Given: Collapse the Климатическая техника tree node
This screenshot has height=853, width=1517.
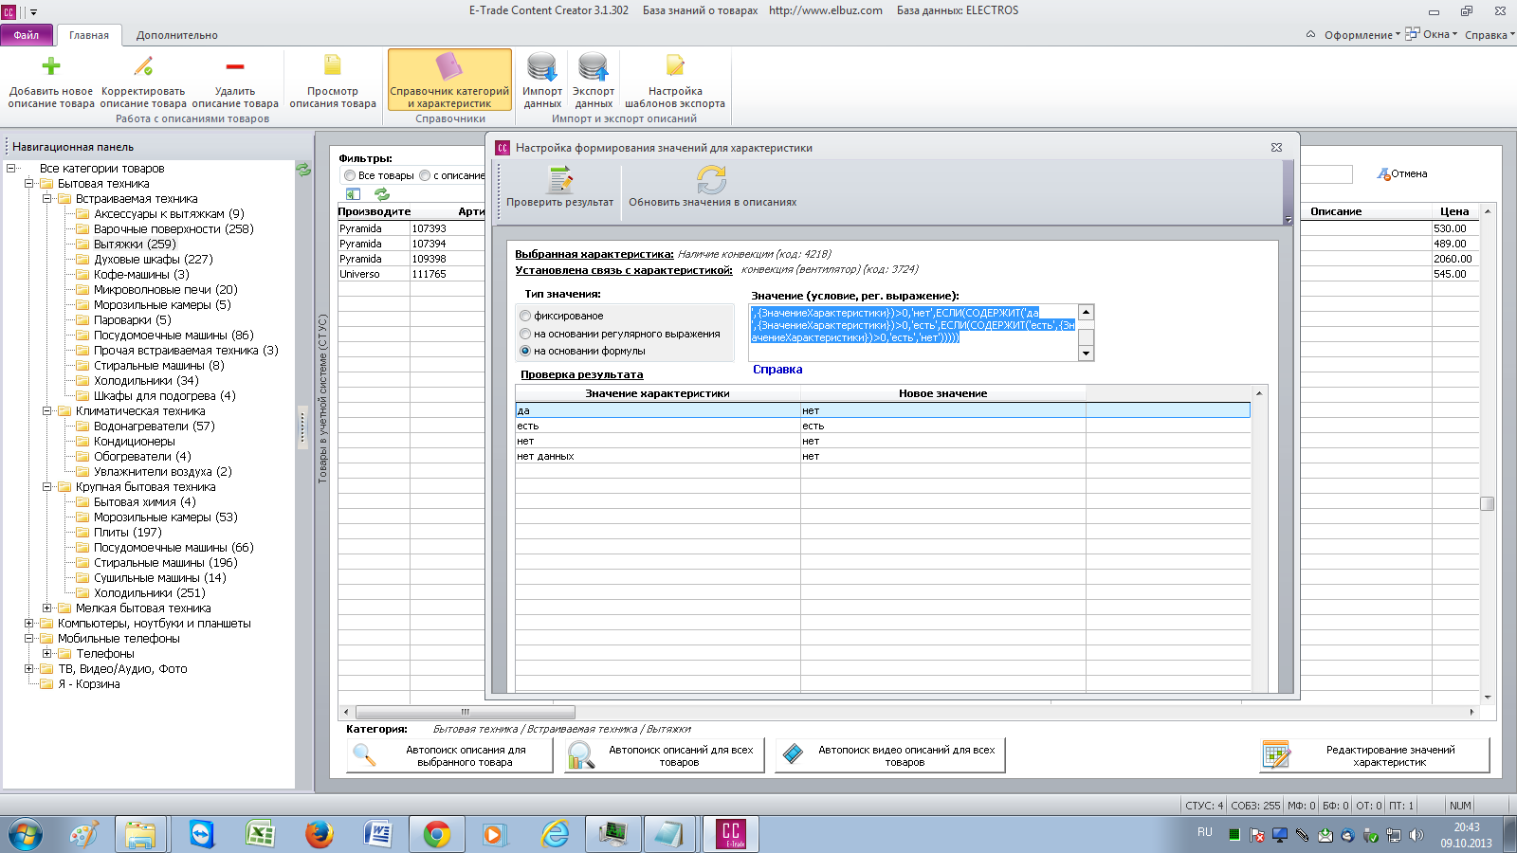Looking at the screenshot, I should pyautogui.click(x=46, y=411).
